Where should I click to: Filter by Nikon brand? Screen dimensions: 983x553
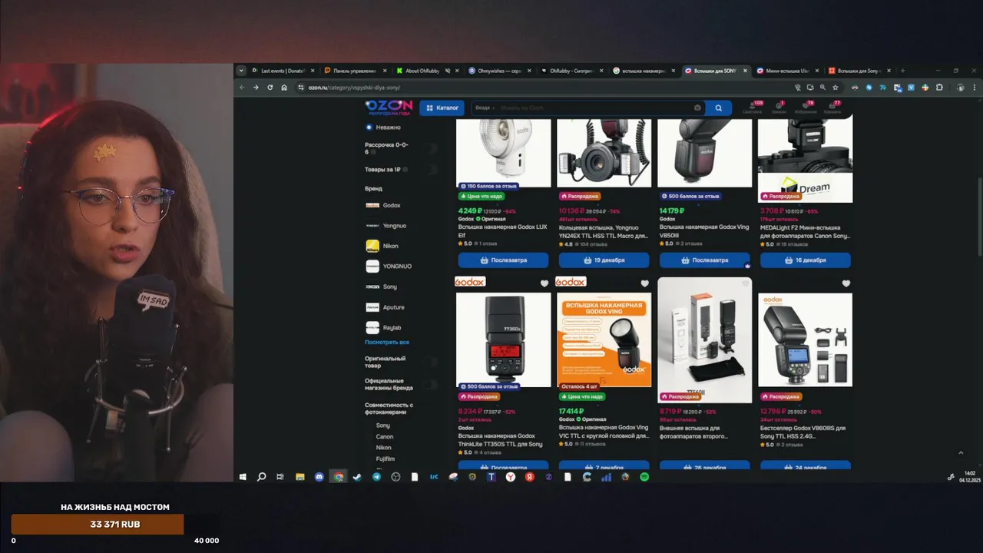pyautogui.click(x=382, y=246)
